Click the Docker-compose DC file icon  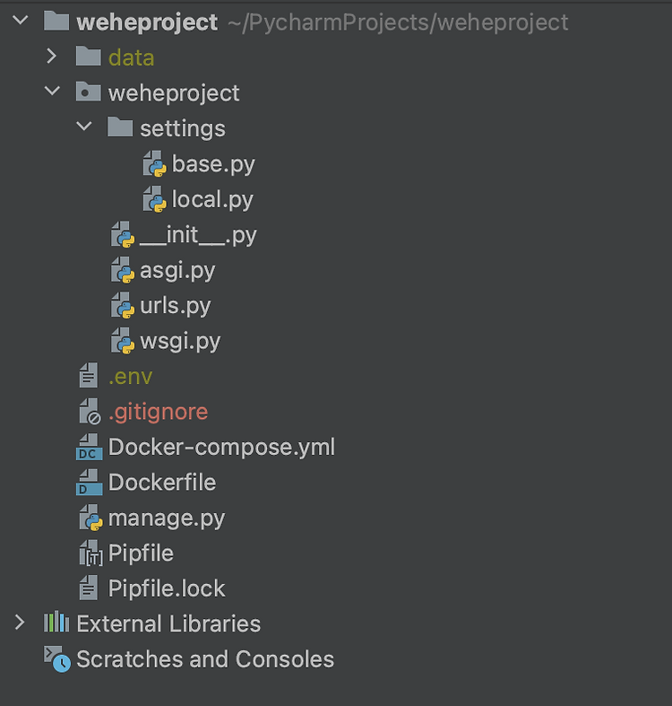89,447
